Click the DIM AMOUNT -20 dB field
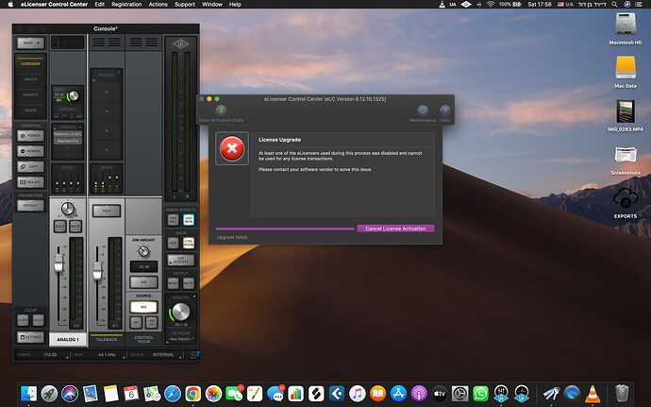 (143, 266)
